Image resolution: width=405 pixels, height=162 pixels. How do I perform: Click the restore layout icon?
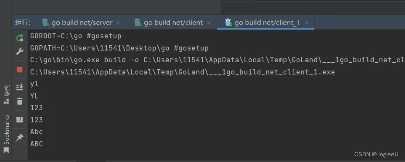tap(20, 120)
